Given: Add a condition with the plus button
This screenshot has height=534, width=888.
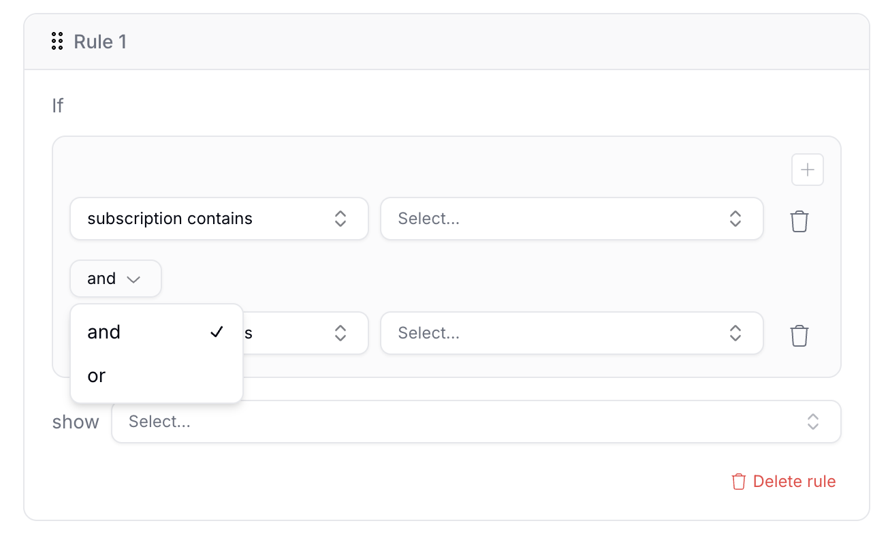Looking at the screenshot, I should pyautogui.click(x=808, y=170).
